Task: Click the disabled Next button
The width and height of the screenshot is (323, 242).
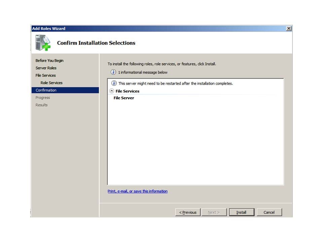Action: click(214, 212)
